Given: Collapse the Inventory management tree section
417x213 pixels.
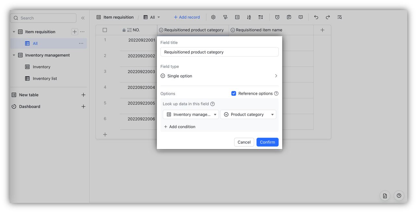Looking at the screenshot, I should point(14,55).
